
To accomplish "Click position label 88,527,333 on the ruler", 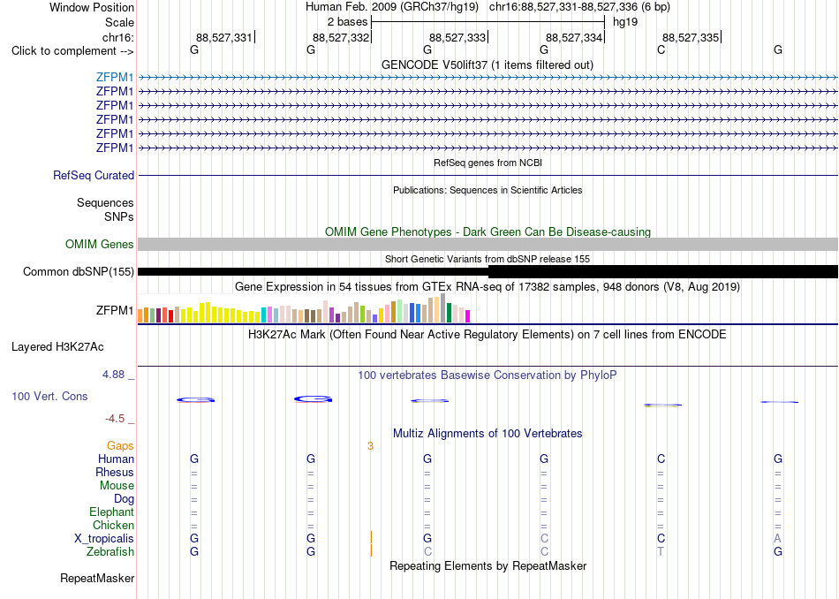I will (457, 37).
